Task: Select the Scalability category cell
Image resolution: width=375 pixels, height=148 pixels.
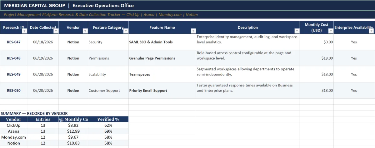Action: tap(108, 74)
